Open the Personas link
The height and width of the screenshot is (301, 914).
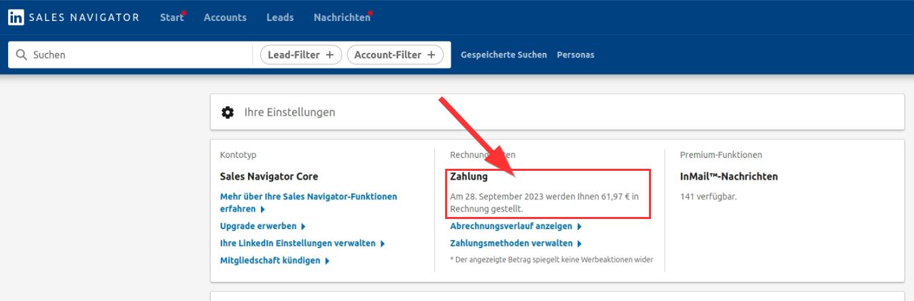(x=576, y=55)
